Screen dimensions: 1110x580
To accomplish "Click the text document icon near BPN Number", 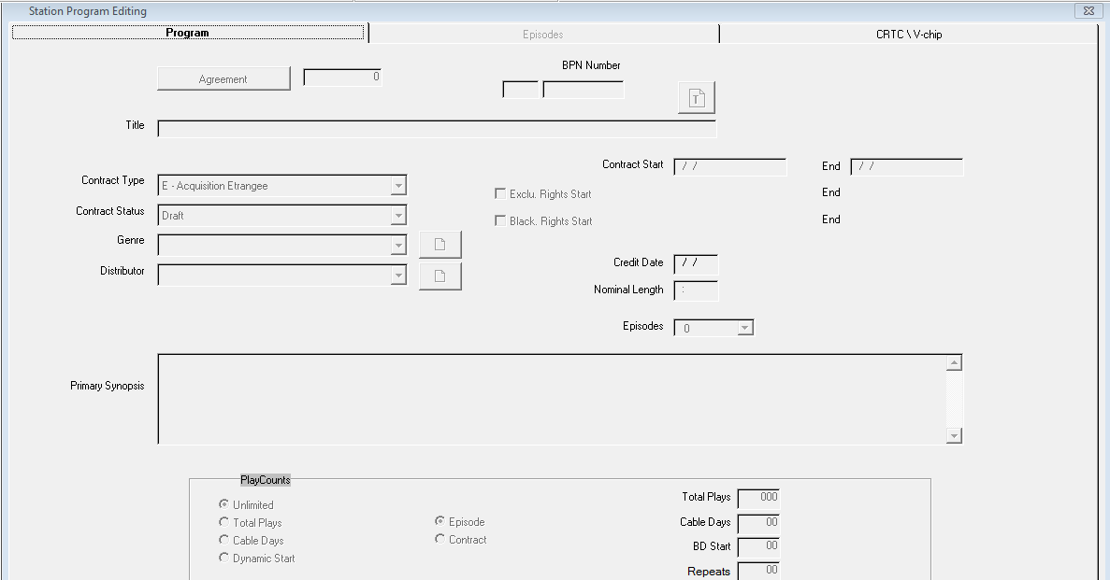I will coord(696,98).
